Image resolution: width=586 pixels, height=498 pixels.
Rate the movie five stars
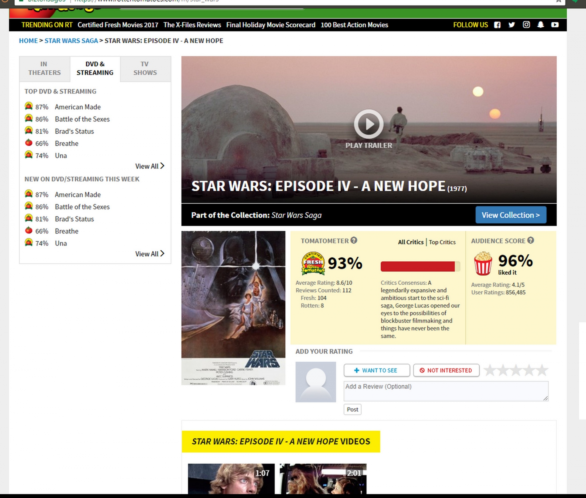click(x=542, y=370)
